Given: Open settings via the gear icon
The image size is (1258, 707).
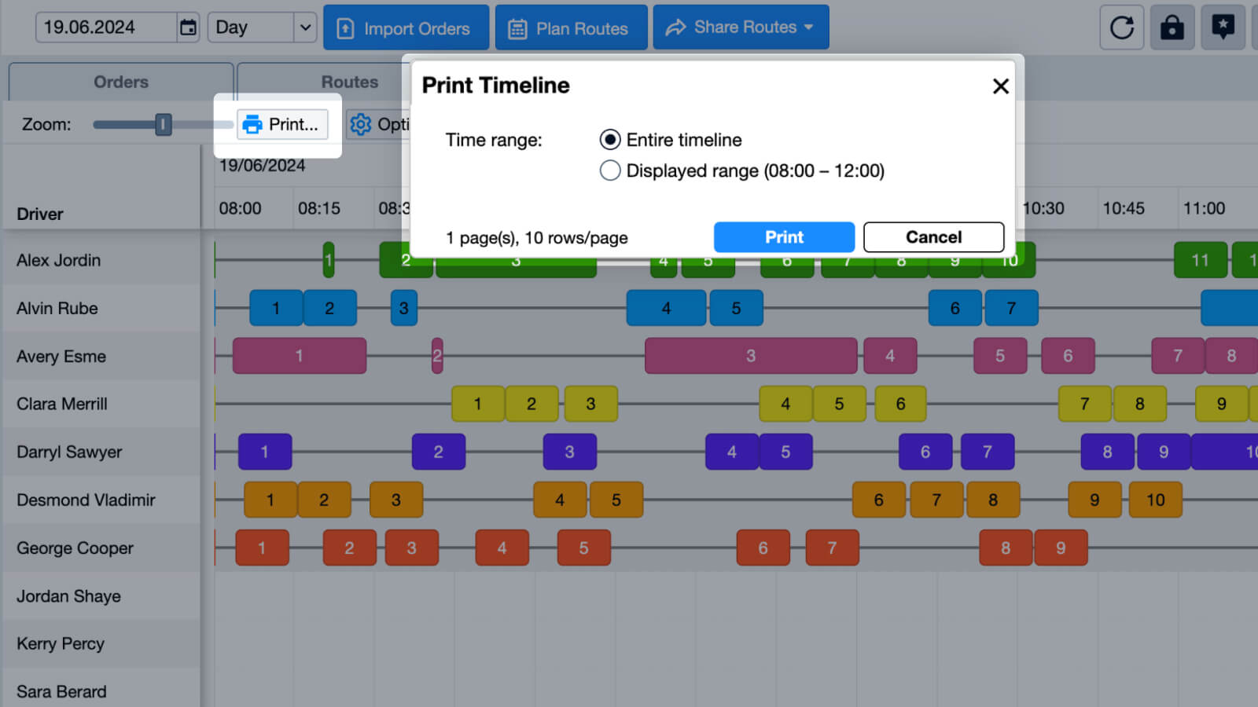Looking at the screenshot, I should click(361, 123).
